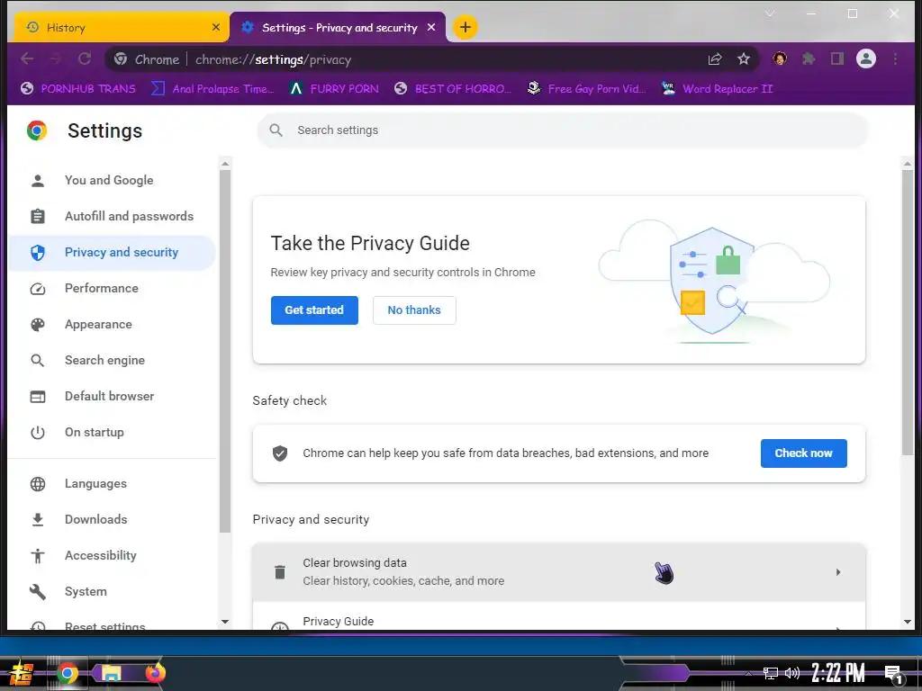The height and width of the screenshot is (691, 922).
Task: Click the shield icon in Safety check
Action: (x=280, y=453)
